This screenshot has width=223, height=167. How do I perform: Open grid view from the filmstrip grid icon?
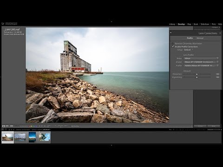point(9,129)
